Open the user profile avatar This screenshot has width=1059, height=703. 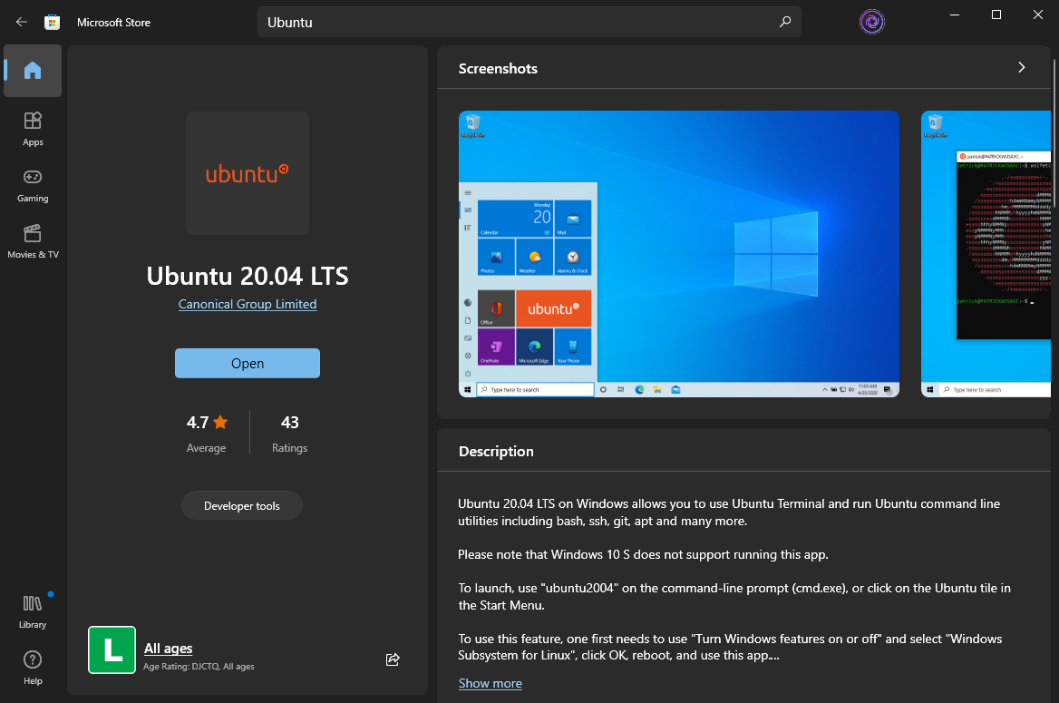[872, 23]
